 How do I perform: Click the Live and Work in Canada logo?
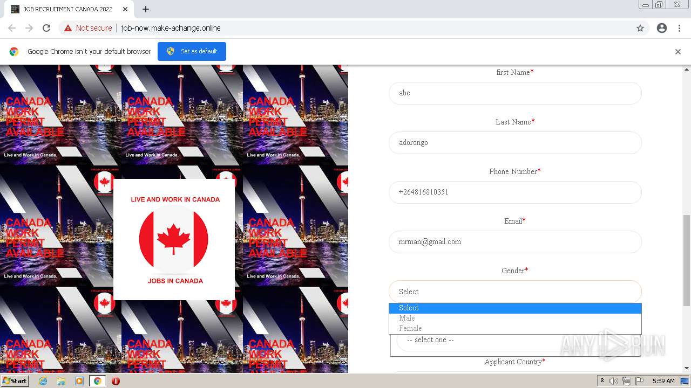point(174,239)
